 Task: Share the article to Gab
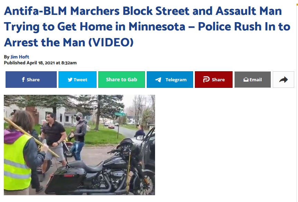click(x=121, y=80)
